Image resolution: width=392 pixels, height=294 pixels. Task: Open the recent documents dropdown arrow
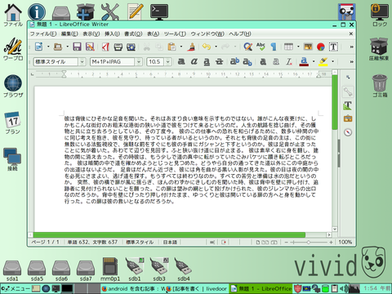click(67, 47)
